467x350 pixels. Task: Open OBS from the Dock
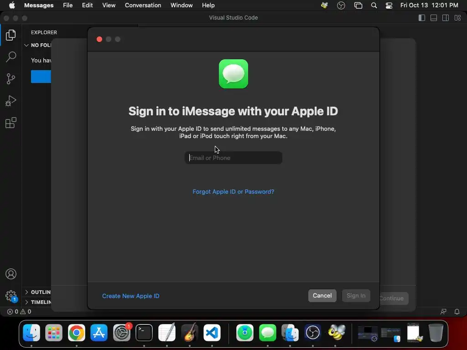pos(313,332)
